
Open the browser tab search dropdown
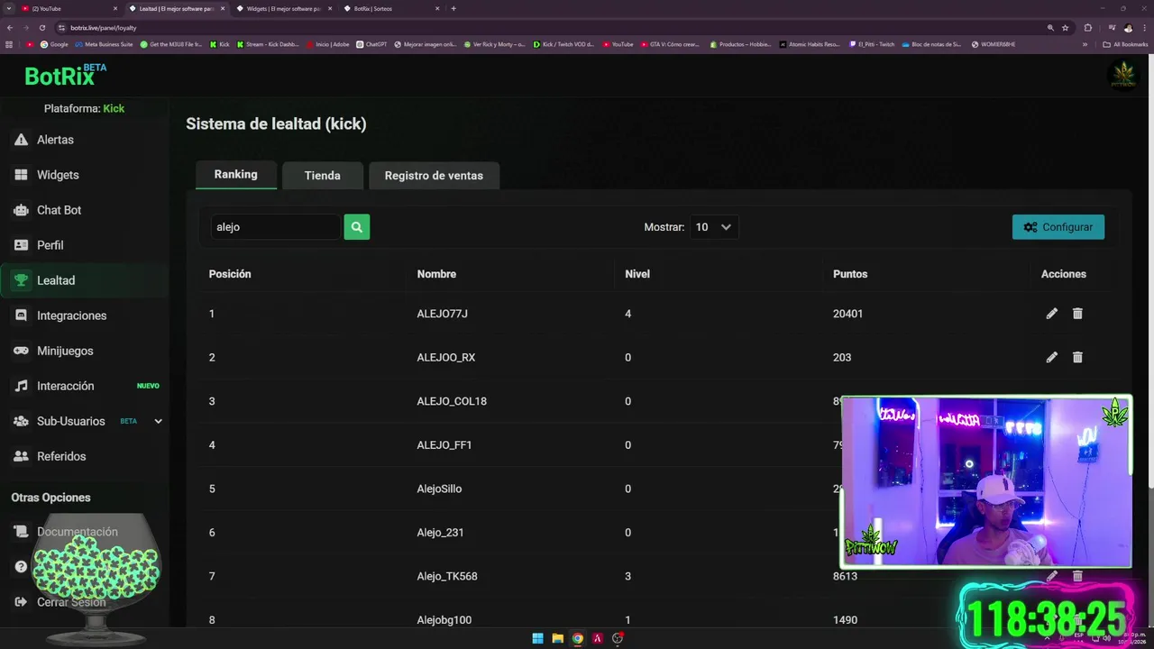pyautogui.click(x=8, y=8)
